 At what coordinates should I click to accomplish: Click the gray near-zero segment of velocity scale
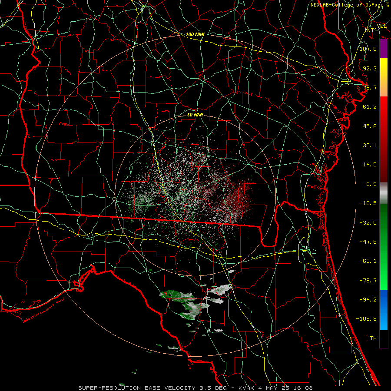coord(384,193)
